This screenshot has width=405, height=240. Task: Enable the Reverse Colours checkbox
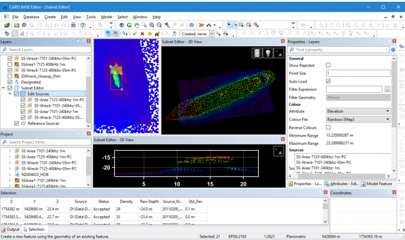(x=328, y=127)
